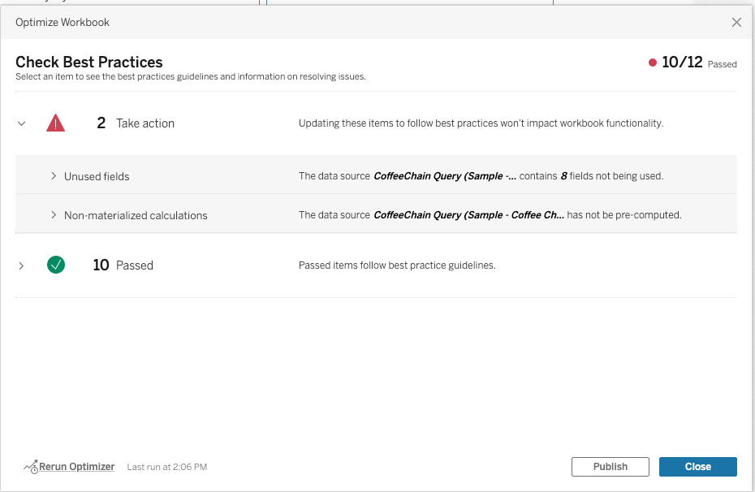Screen dimensions: 755x492
Task: Collapse the Take action section
Action: click(x=22, y=123)
